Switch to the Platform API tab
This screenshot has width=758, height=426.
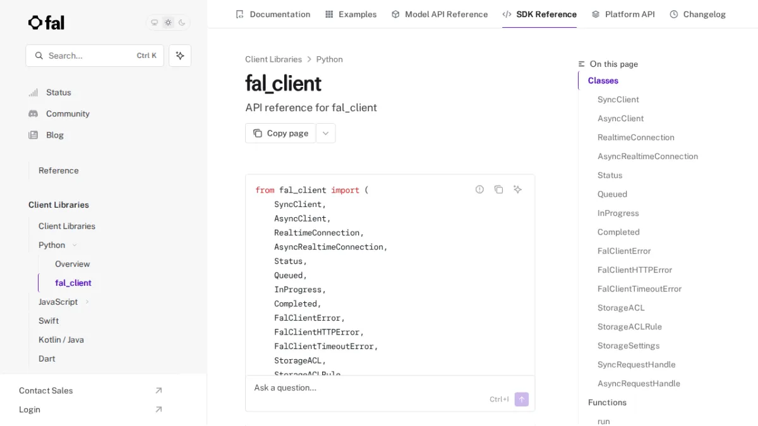point(623,14)
